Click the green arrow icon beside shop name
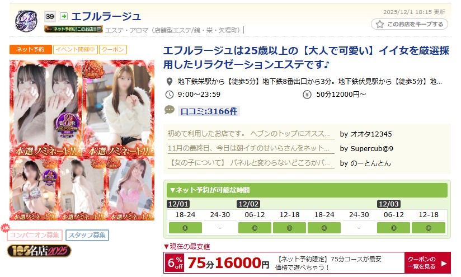The width and height of the screenshot is (461, 277). [64, 16]
